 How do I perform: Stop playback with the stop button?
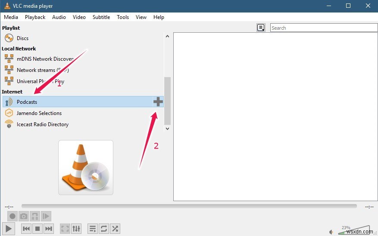(x=37, y=229)
